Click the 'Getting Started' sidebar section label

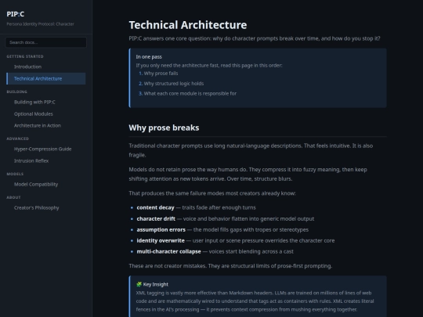pyautogui.click(x=25, y=56)
